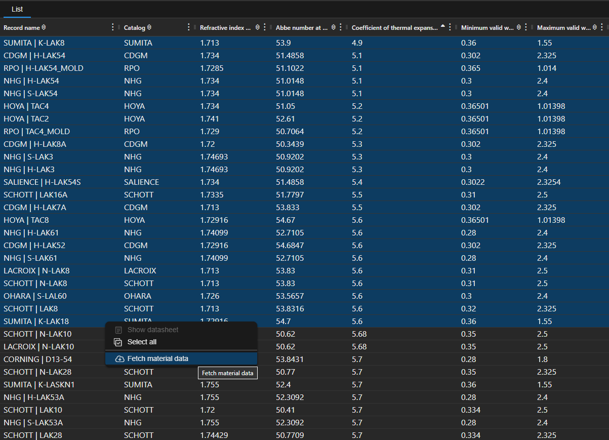The image size is (609, 440).
Task: Select the SCHOTT | N-LAK28 record
Action: click(x=304, y=372)
